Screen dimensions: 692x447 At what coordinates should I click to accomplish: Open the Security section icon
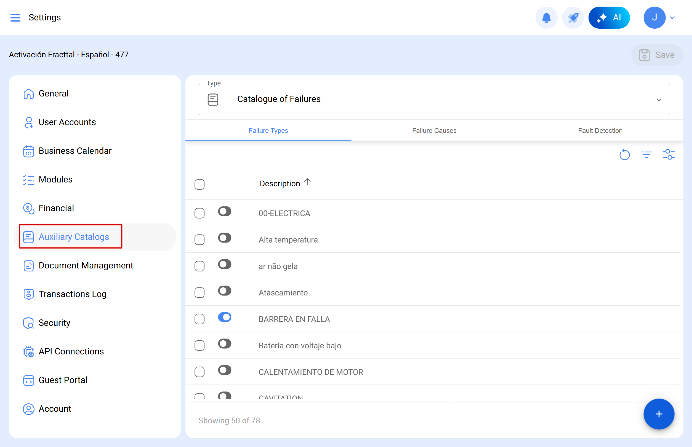click(x=28, y=323)
